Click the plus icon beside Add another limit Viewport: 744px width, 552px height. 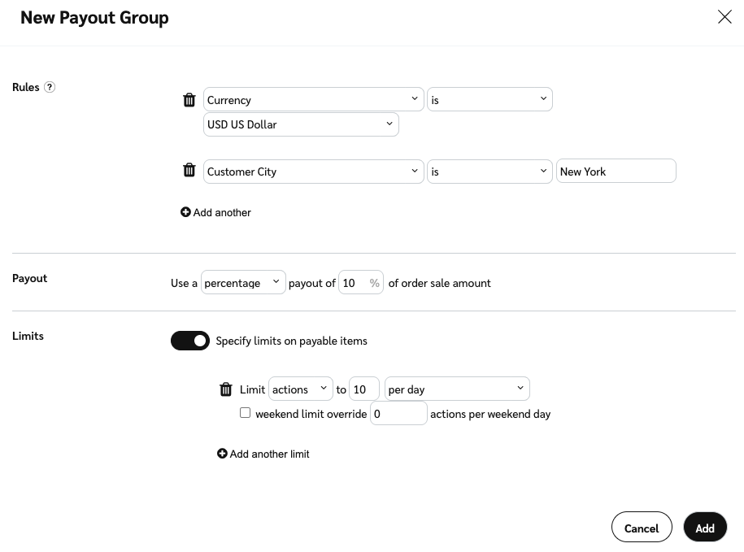(x=222, y=454)
